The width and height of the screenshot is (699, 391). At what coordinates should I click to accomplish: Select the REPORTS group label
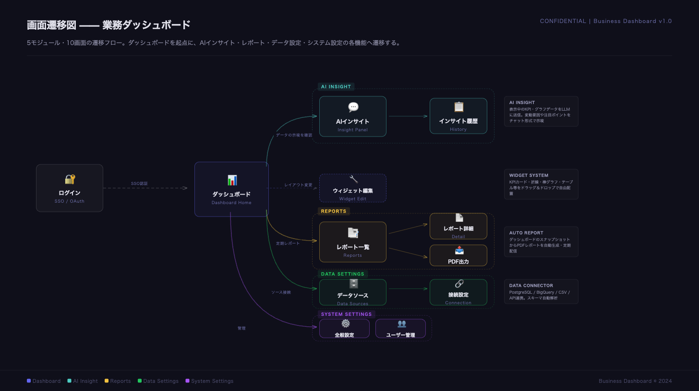[334, 211]
